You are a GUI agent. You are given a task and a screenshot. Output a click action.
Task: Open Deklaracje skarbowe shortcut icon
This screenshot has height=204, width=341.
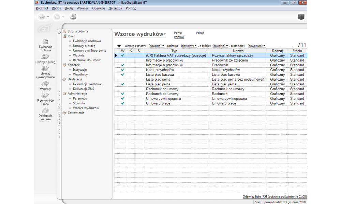(45, 114)
